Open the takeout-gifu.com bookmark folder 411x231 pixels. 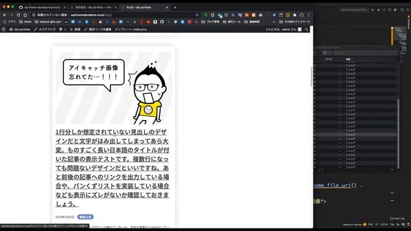point(48,22)
